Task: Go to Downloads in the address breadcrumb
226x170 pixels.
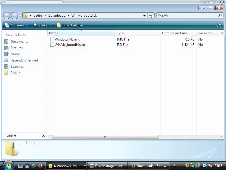Action: [57, 16]
